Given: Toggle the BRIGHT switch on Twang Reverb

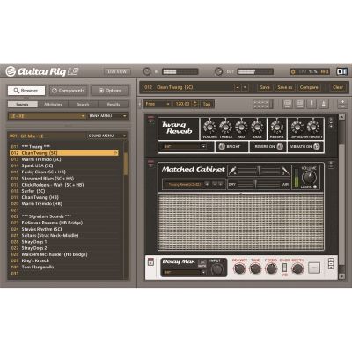Looking at the screenshot, I should click(222, 146).
